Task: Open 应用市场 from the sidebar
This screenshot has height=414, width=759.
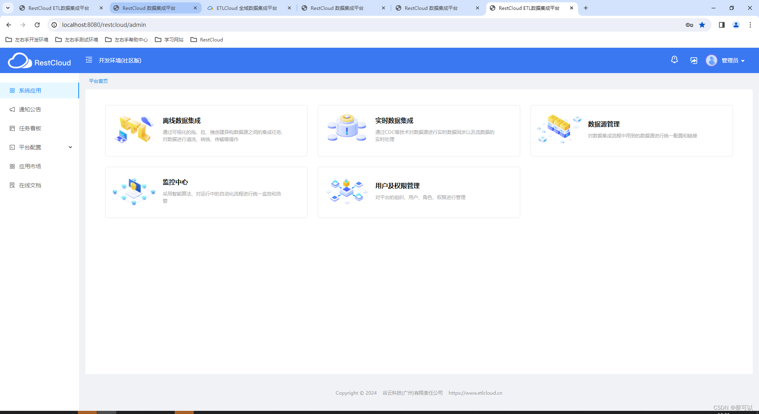Action: coord(30,166)
